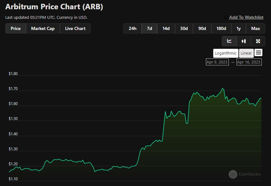Open the end date picker Apr 16, 2023
Image resolution: width=271 pixels, height=186 pixels.
pos(249,62)
